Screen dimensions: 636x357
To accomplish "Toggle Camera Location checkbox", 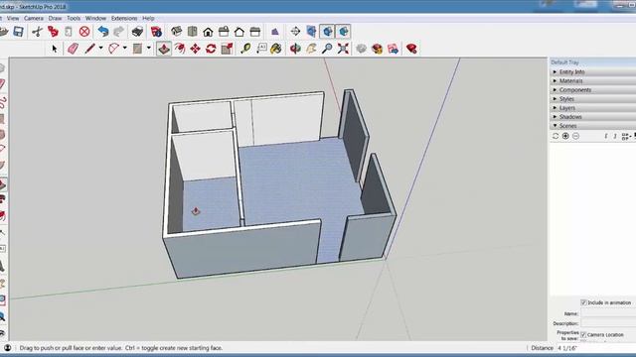I will point(583,335).
